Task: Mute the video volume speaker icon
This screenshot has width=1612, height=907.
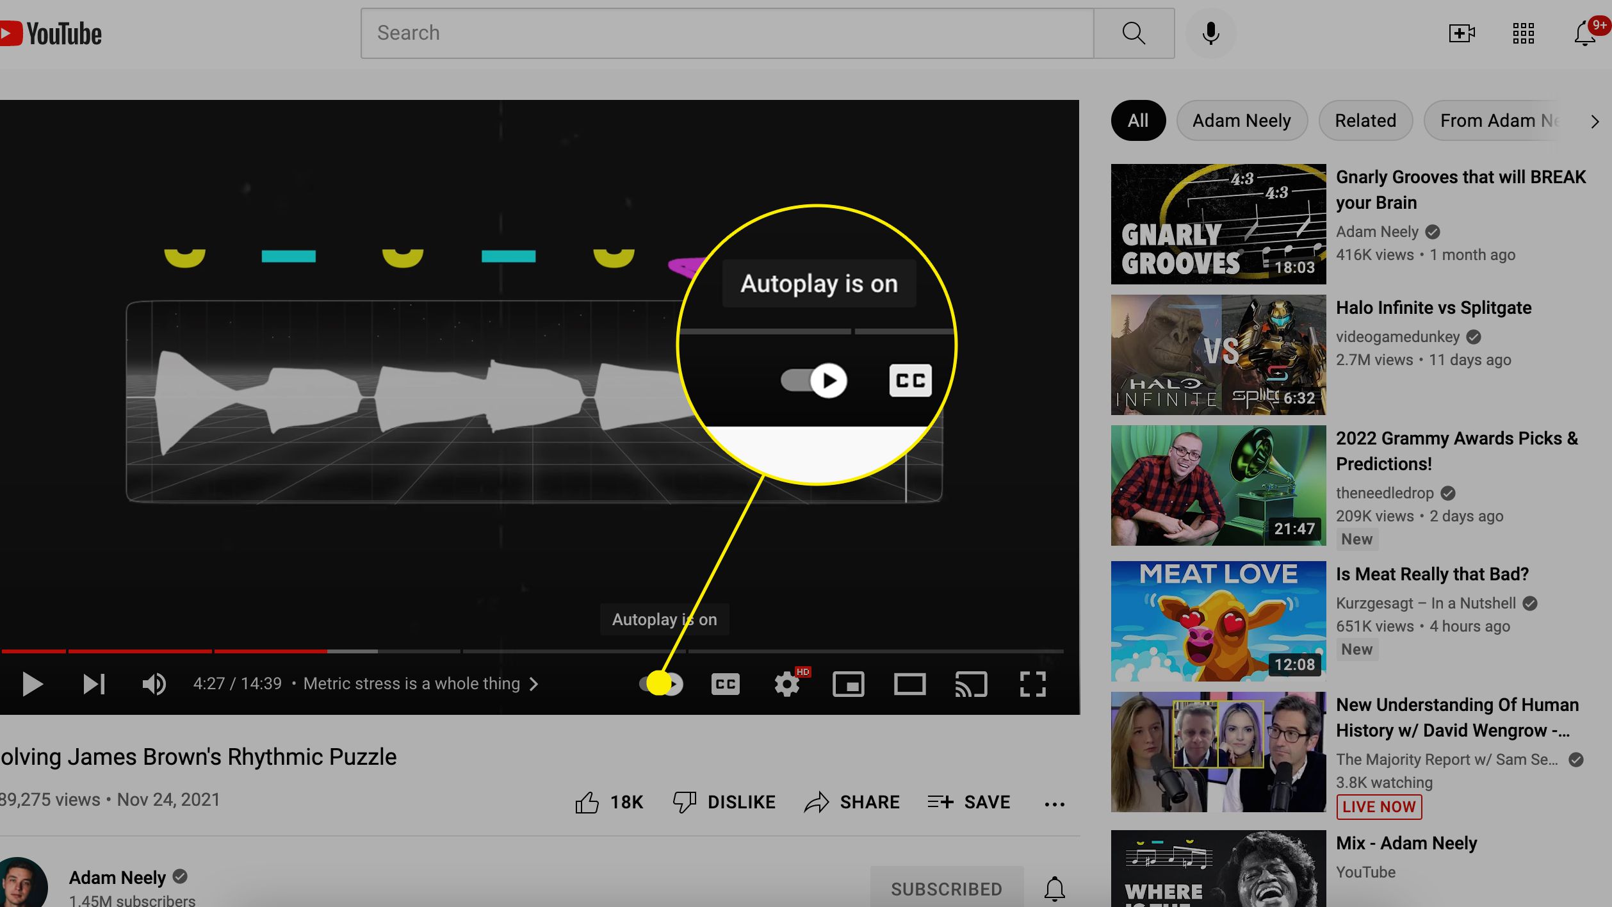Action: (154, 684)
